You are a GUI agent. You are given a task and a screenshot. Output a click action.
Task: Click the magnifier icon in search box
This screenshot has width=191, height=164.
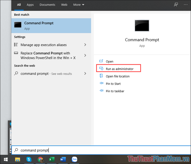(16, 150)
